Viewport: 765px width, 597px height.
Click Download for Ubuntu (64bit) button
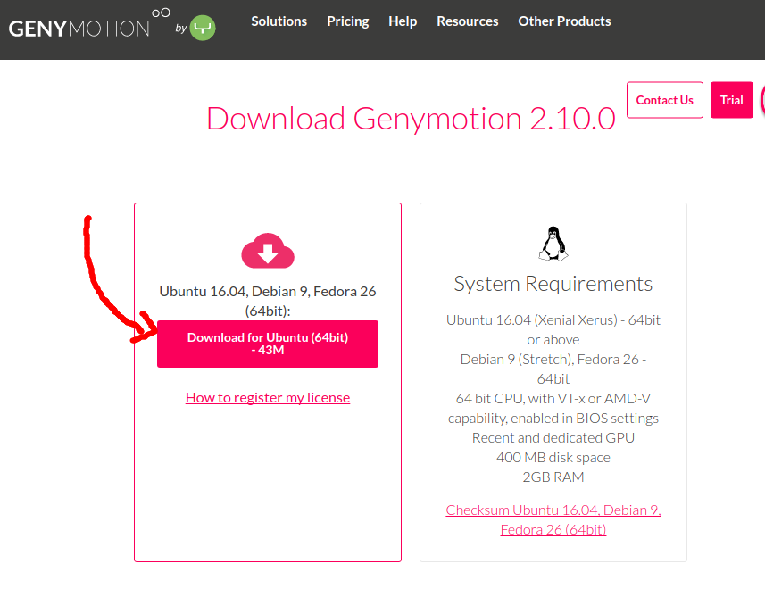point(268,344)
